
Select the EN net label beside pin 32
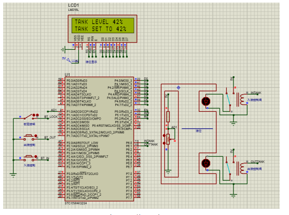coord(146,110)
